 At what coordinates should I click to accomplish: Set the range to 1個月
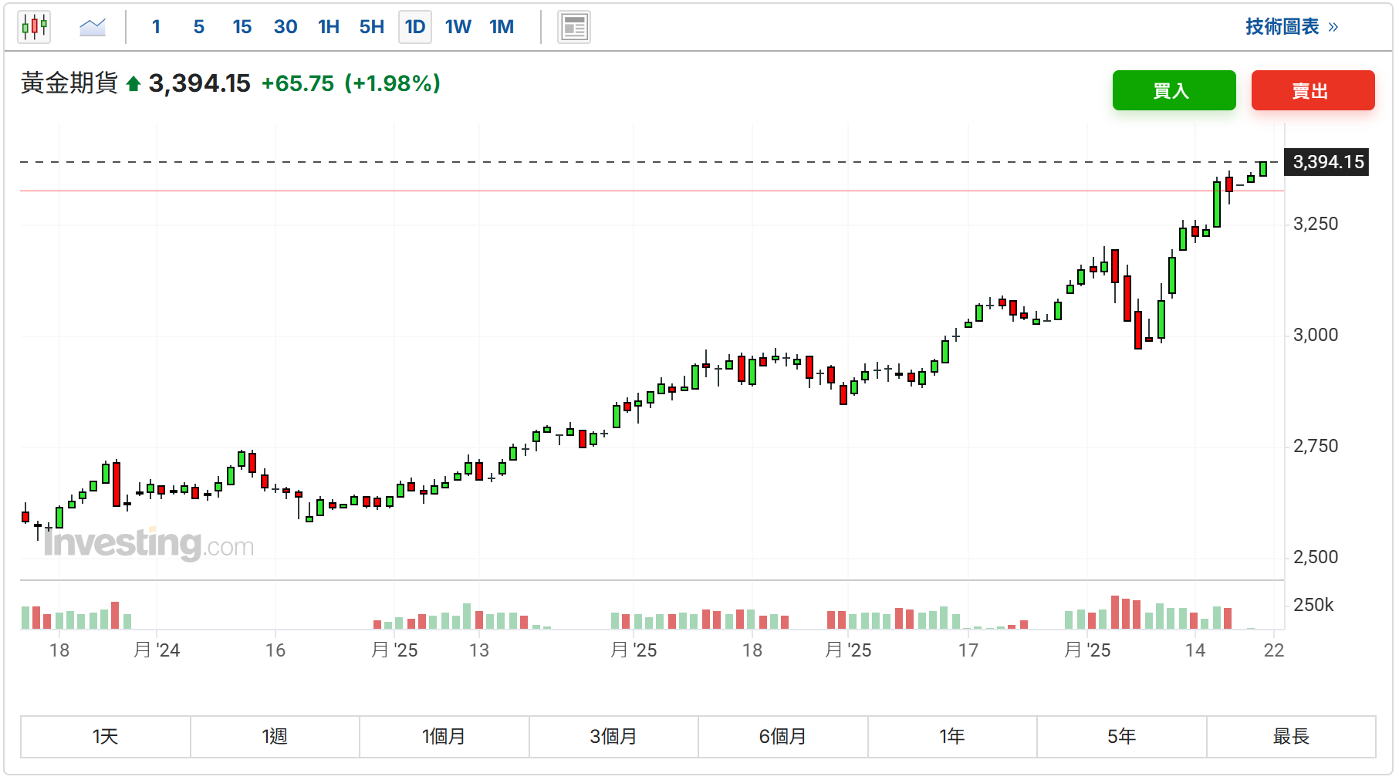pyautogui.click(x=444, y=737)
